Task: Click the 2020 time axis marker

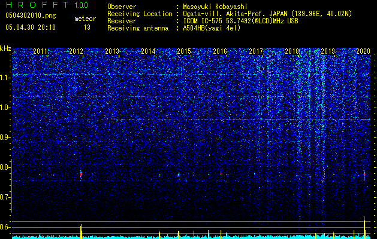Action: pyautogui.click(x=363, y=51)
